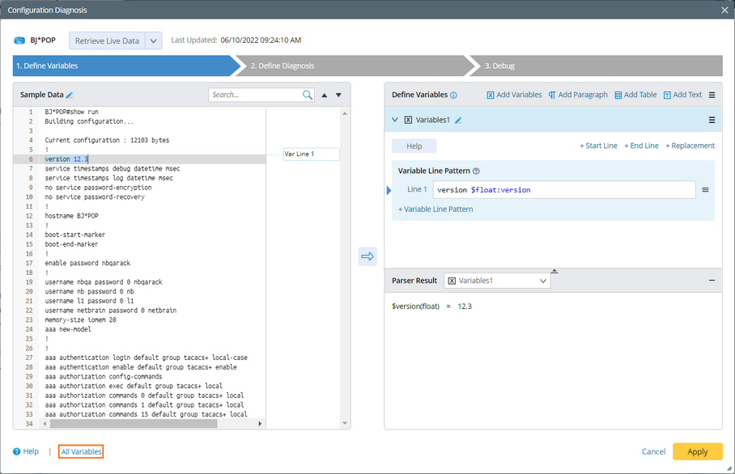The image size is (735, 474).
Task: Click line 'username netbrain password 0 netbrain'
Action: [111, 311]
